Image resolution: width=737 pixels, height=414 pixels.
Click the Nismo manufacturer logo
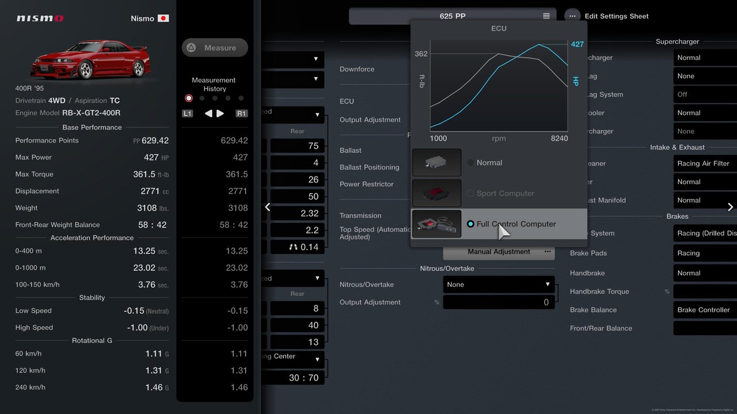[40, 18]
